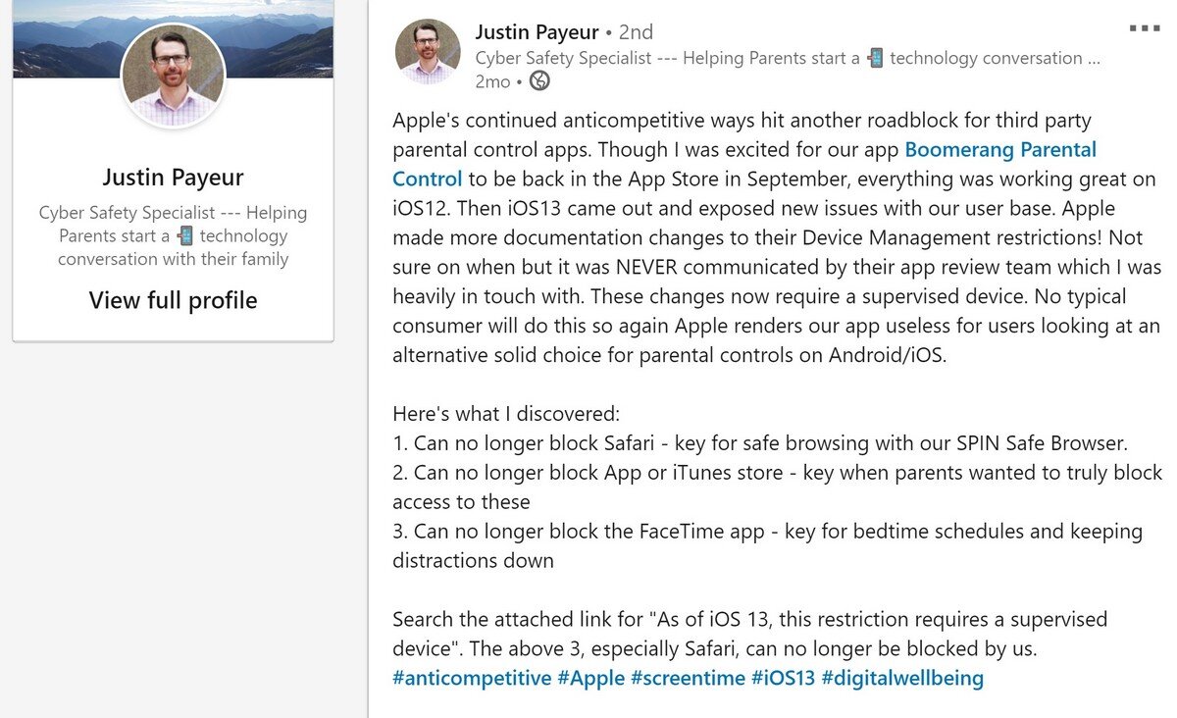Open the mountain banner image on the profile card
This screenshot has height=718, width=1177.
59,39
